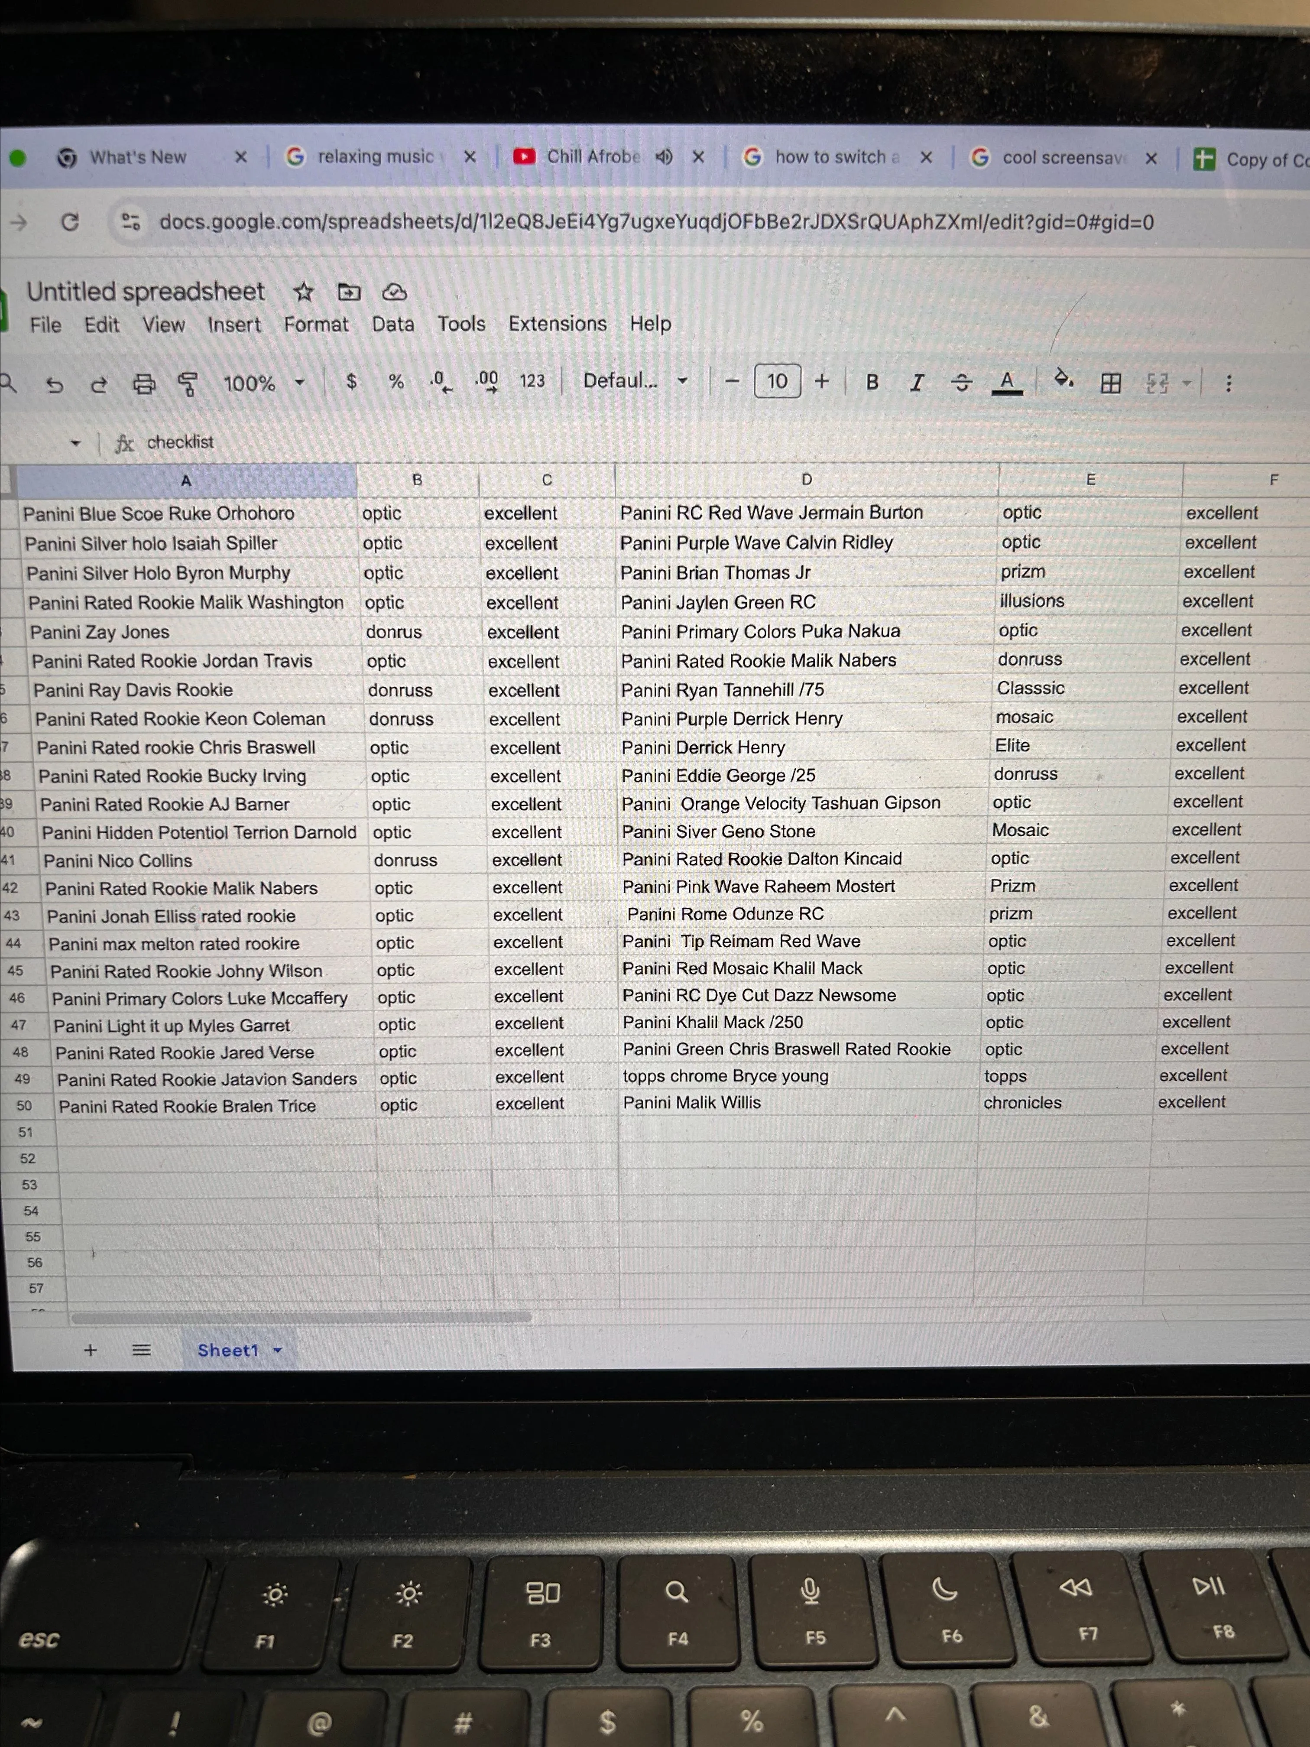
Task: Click the formula bar containing checklist
Action: 711,442
